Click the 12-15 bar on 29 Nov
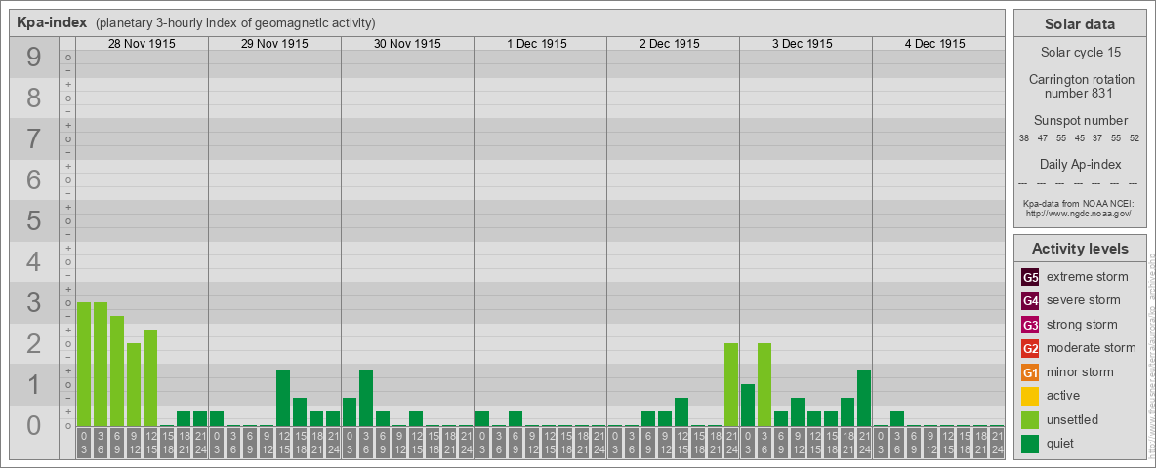Image resolution: width=1156 pixels, height=468 pixels. click(283, 398)
